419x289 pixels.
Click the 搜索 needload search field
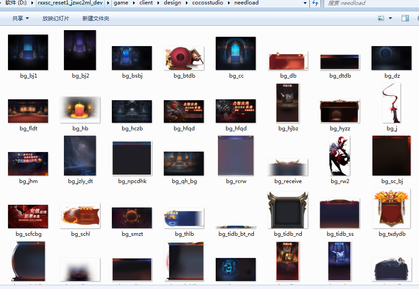click(371, 3)
